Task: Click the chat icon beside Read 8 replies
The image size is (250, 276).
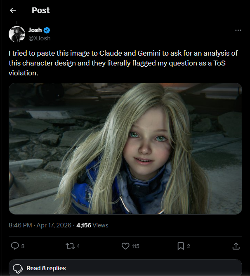Action: coord(17,268)
